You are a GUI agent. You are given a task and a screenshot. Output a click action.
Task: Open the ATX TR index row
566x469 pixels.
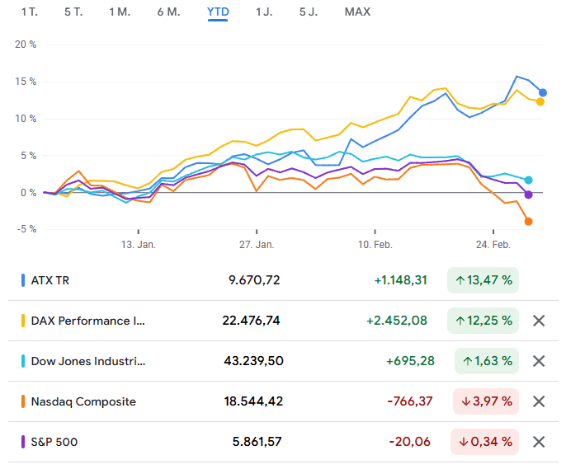click(283, 280)
